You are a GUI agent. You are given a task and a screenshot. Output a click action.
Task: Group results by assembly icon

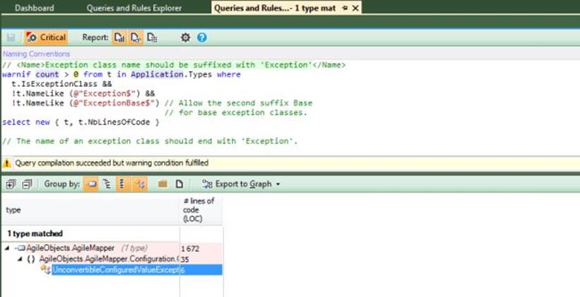tap(90, 184)
